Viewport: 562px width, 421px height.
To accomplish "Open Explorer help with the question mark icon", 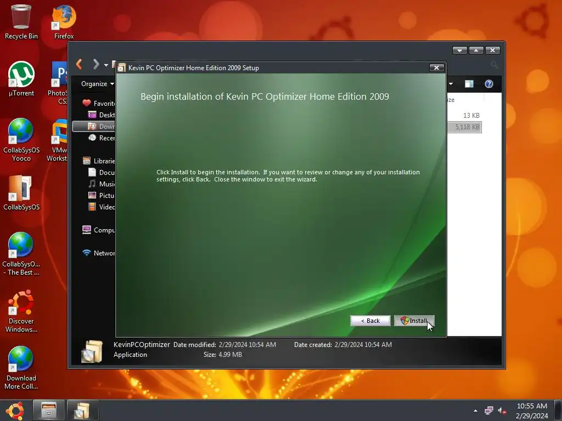I will [489, 84].
